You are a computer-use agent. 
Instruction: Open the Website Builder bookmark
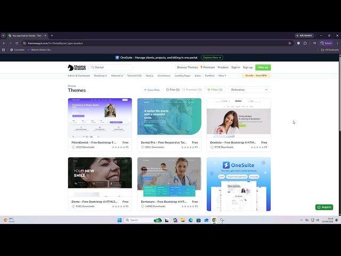(x=39, y=50)
